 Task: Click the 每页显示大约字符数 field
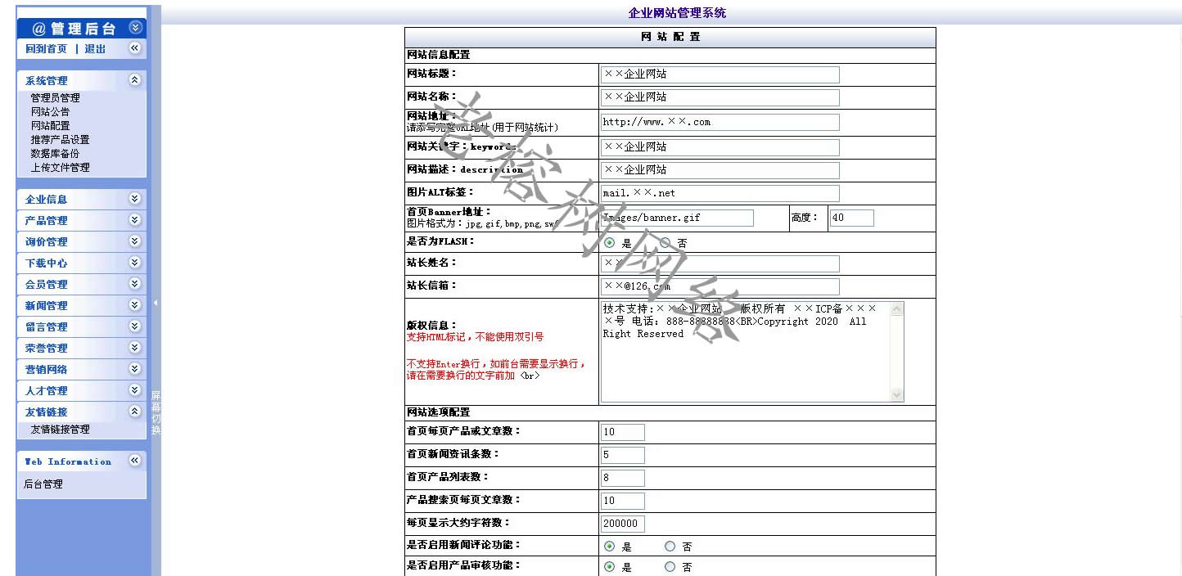[x=623, y=524]
